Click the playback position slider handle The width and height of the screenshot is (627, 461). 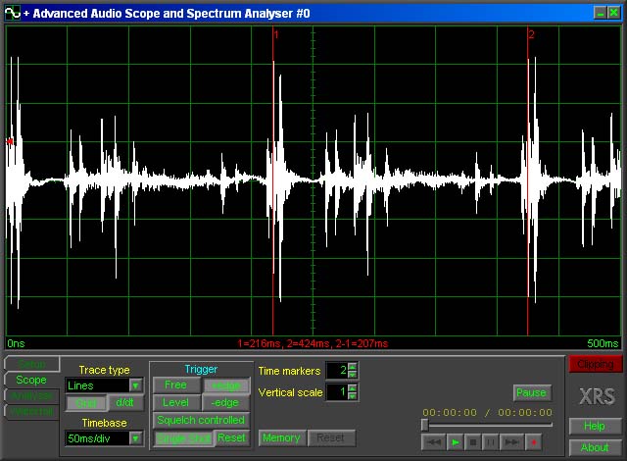(425, 425)
